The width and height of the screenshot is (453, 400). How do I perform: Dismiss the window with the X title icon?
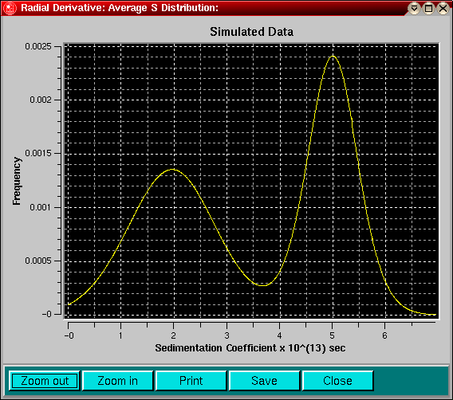tap(443, 9)
